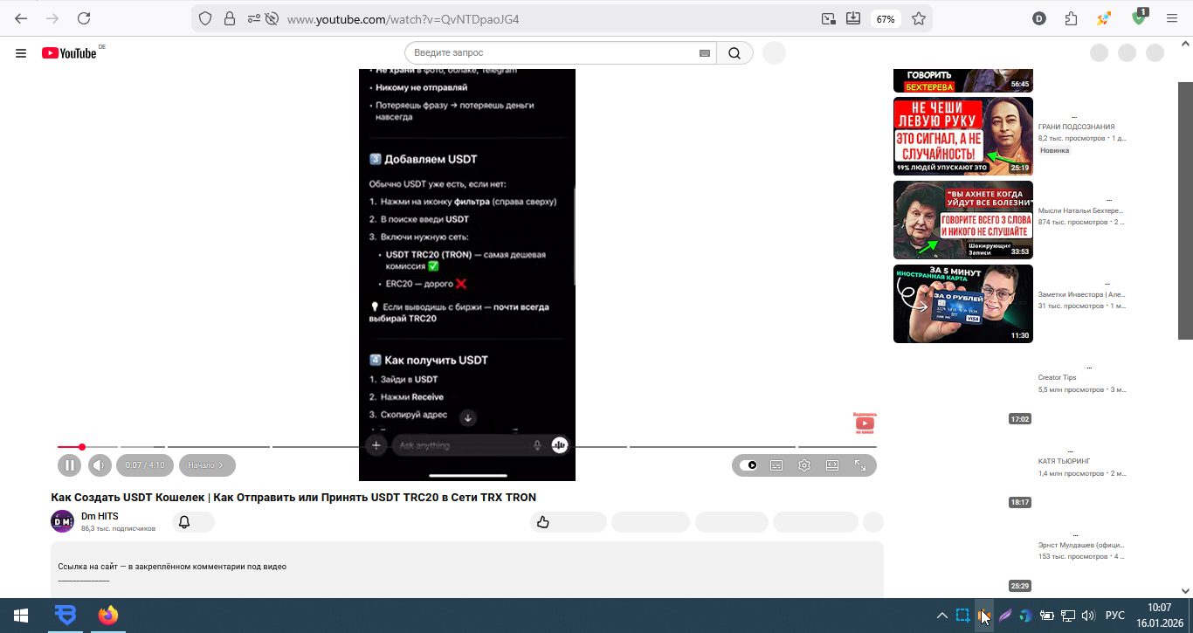
Task: Open the site permissions icon in address bar
Action: [x=253, y=18]
